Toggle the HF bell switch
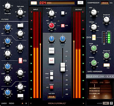Image resolution: width=114 pixels, height=106 pixels. click(x=20, y=26)
